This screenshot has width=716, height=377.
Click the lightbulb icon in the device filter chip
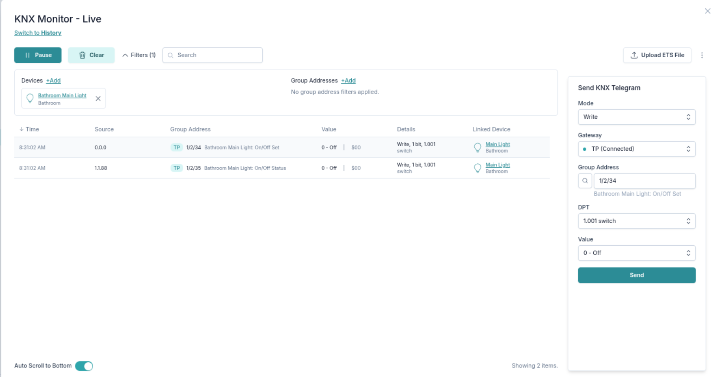30,98
